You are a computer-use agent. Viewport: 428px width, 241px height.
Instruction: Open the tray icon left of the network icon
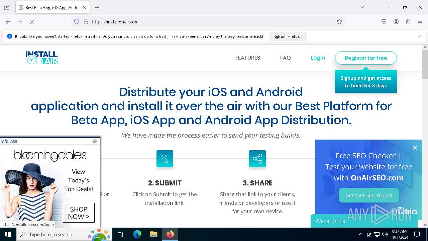tap(369, 234)
